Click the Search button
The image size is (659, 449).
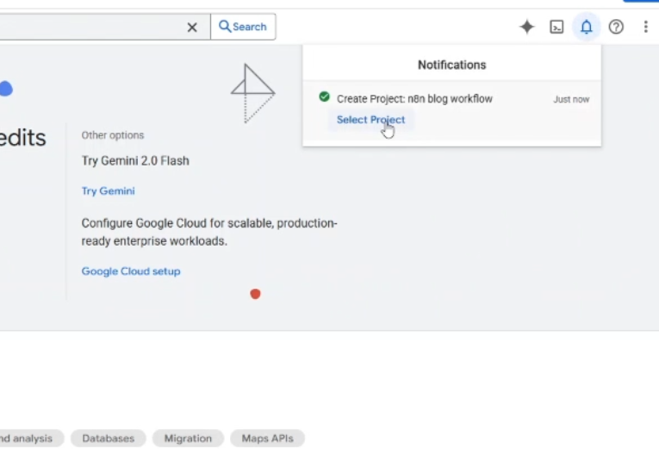tap(243, 27)
